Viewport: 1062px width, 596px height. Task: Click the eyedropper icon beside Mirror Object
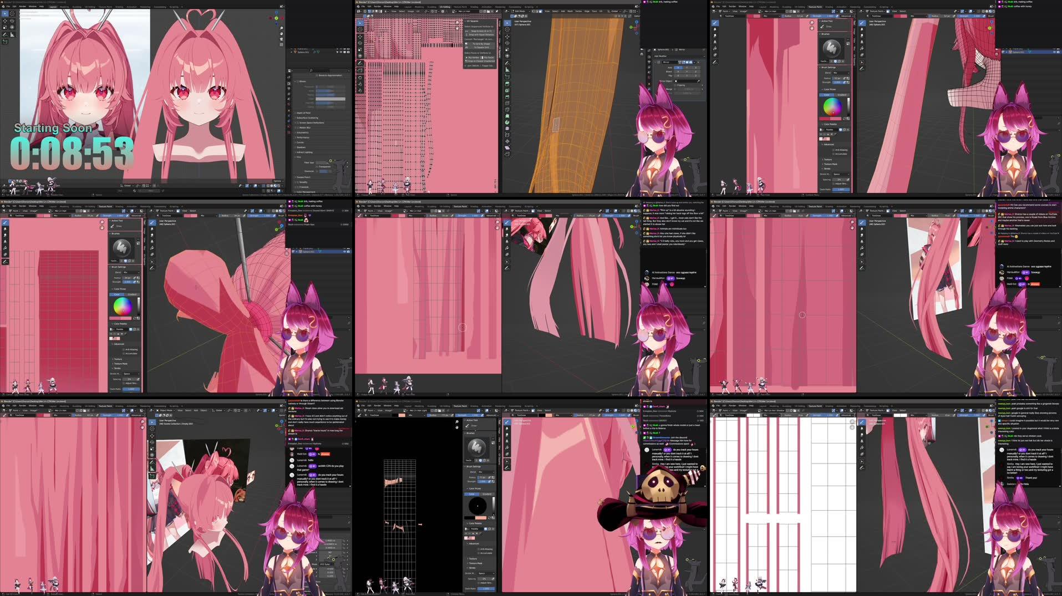coord(698,81)
